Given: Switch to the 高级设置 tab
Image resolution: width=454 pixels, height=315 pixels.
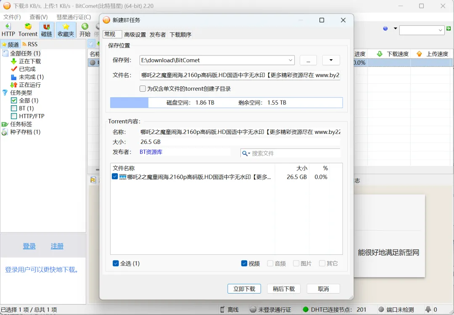Looking at the screenshot, I should (135, 35).
